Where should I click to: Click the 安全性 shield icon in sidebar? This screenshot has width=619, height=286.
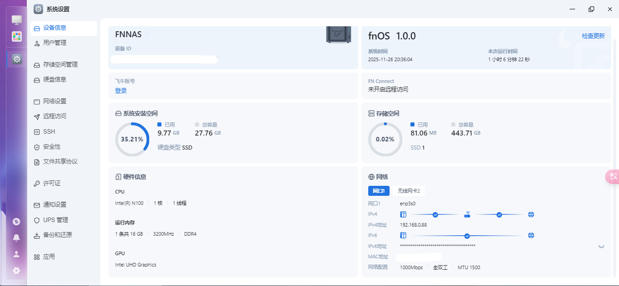point(37,147)
